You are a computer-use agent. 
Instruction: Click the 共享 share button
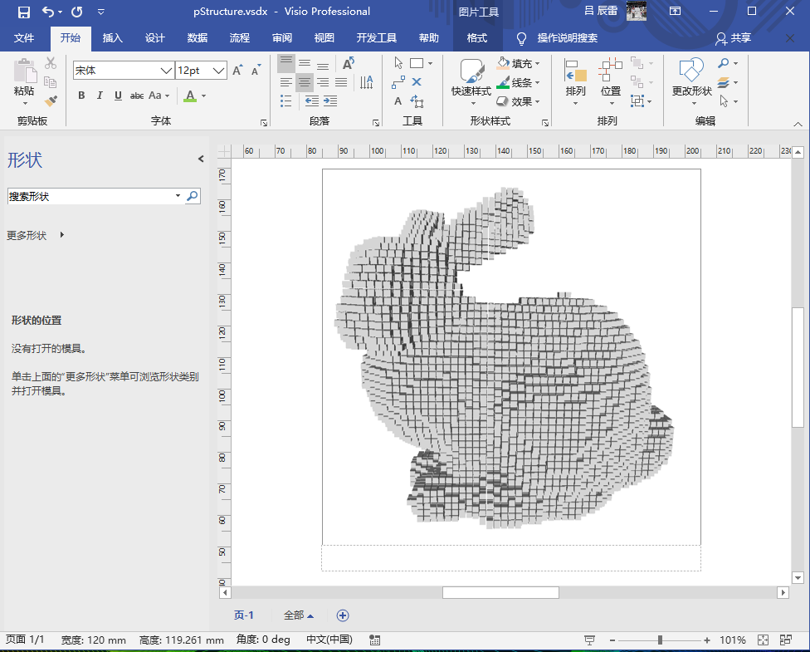733,37
